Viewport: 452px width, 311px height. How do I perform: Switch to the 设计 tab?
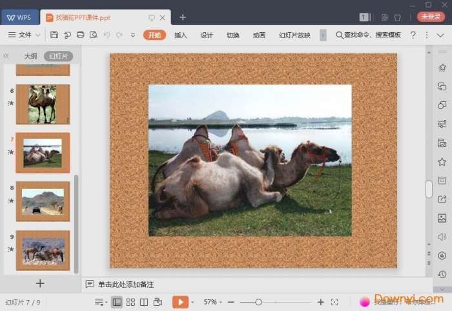(207, 35)
